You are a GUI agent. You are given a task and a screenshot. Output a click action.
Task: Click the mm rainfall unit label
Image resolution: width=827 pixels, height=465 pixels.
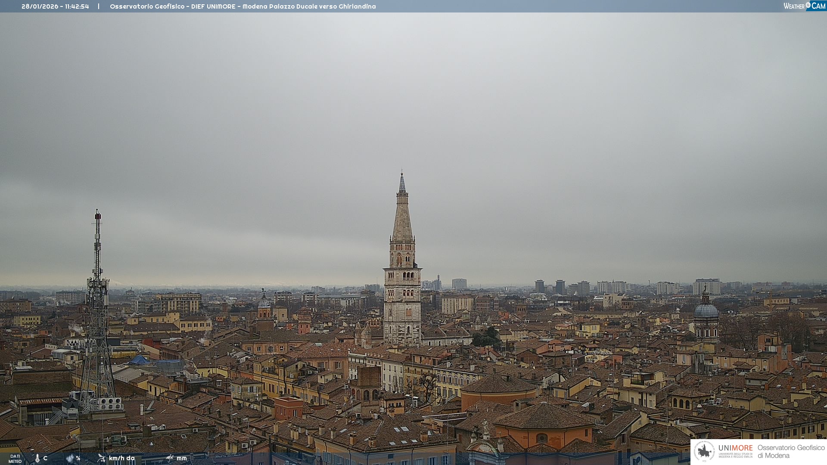click(x=181, y=458)
